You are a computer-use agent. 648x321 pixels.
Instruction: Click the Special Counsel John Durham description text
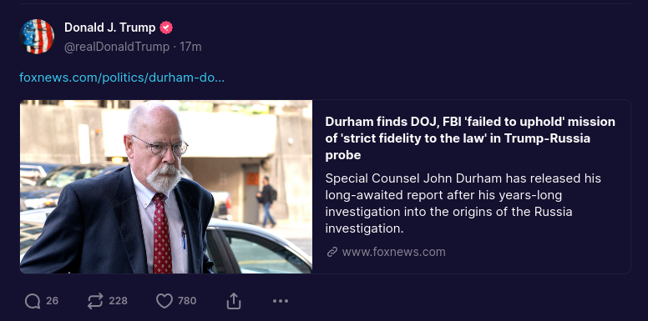pyautogui.click(x=463, y=203)
